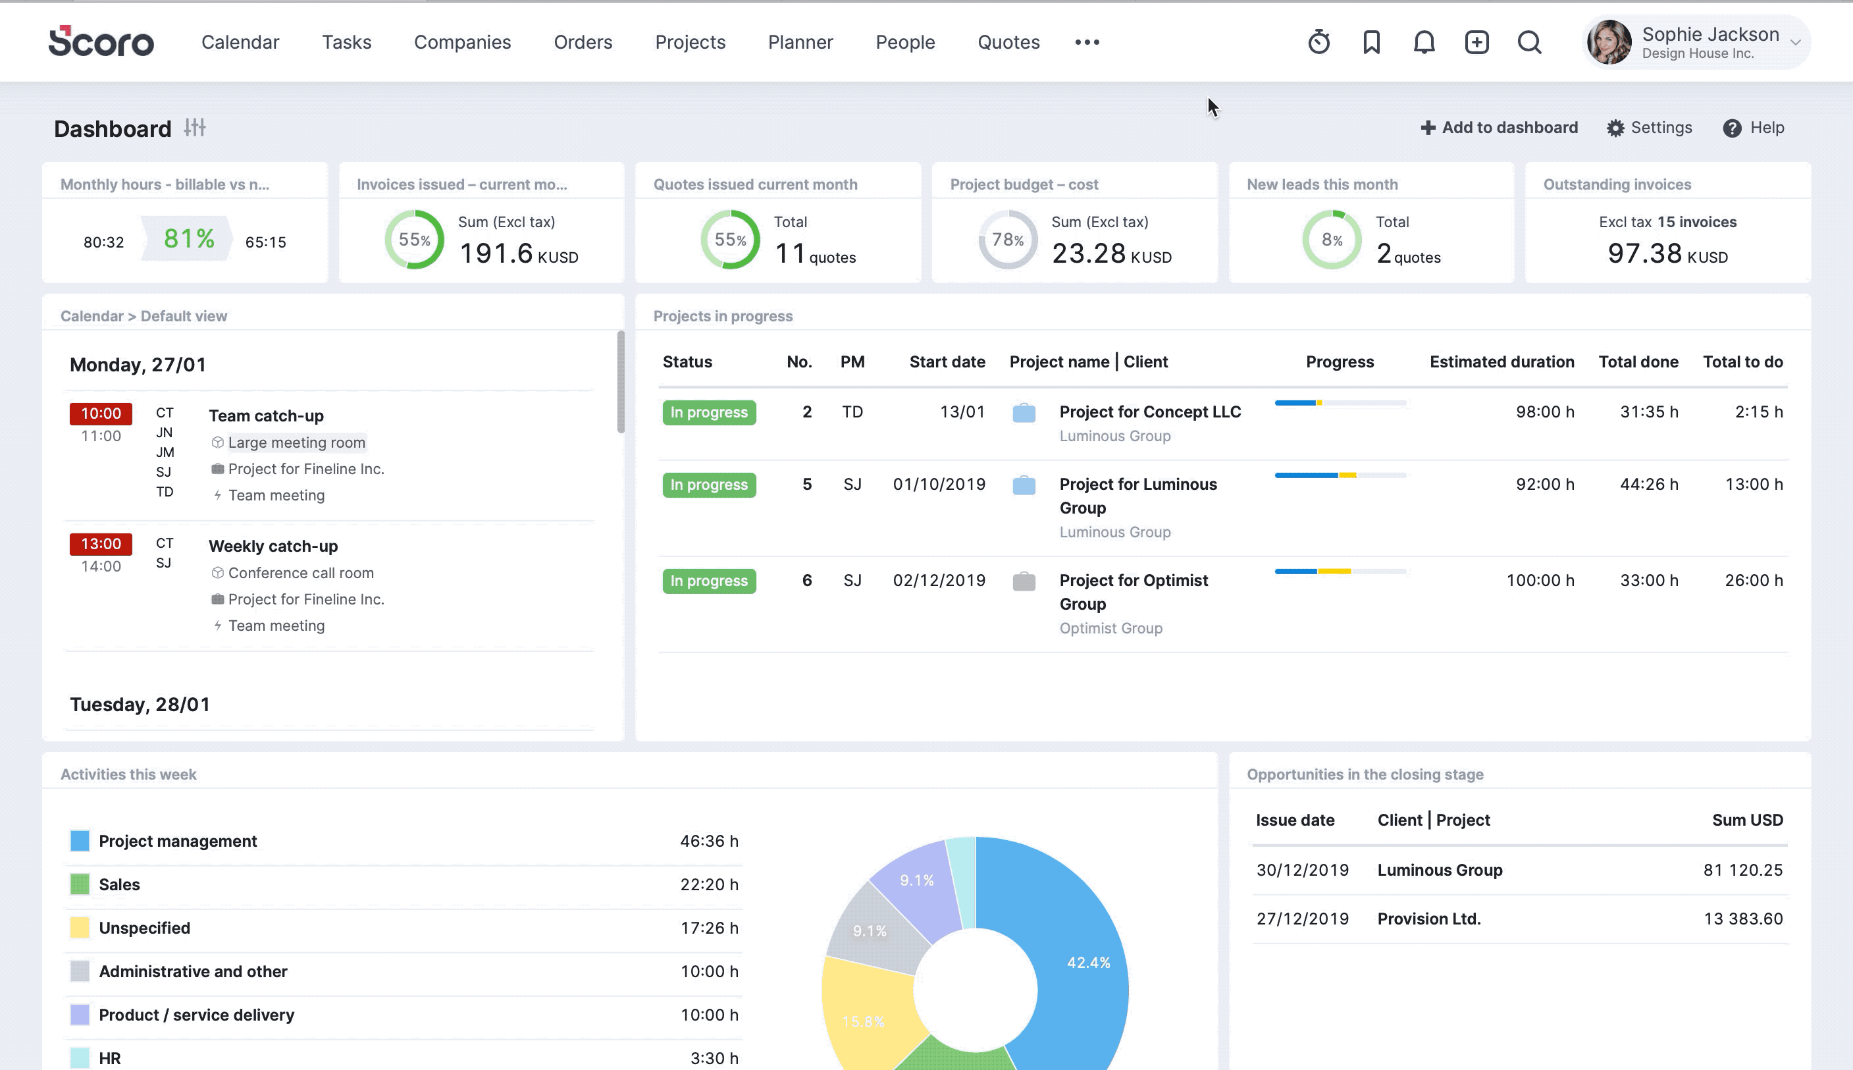Open Tasks in the top navigation
Screen dimensions: 1853x1070
[347, 42]
